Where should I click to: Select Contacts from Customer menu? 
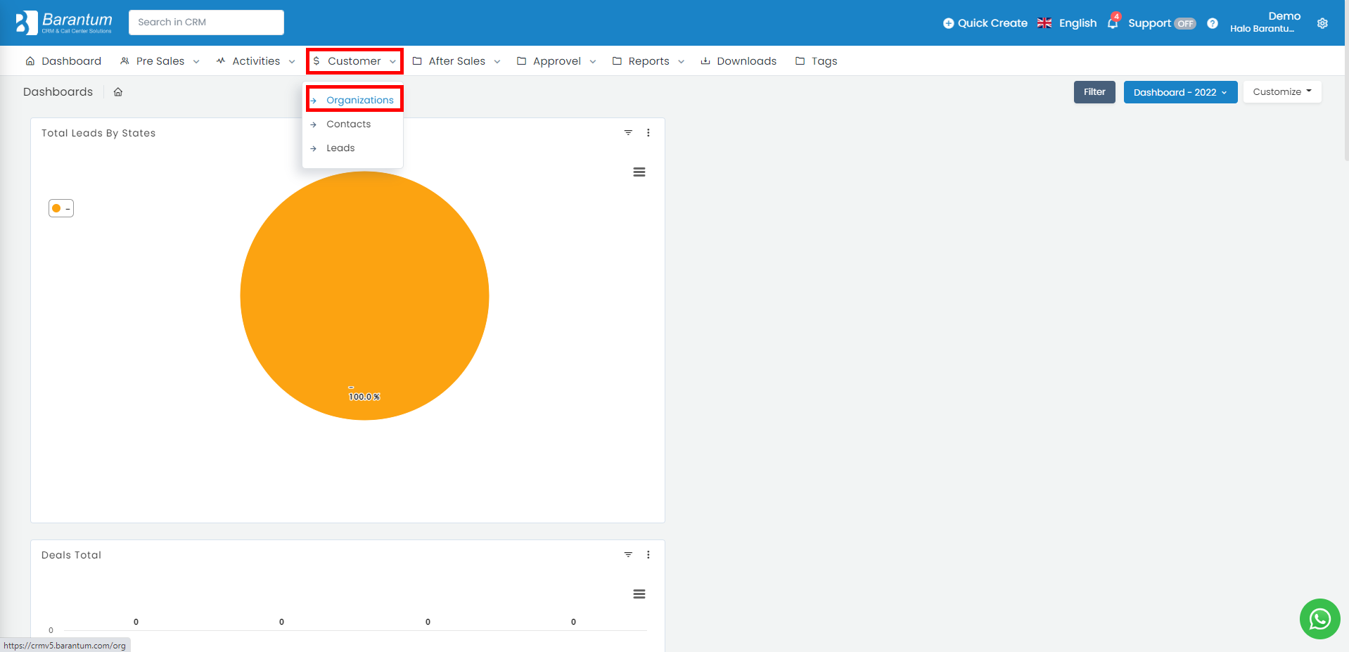pyautogui.click(x=348, y=124)
